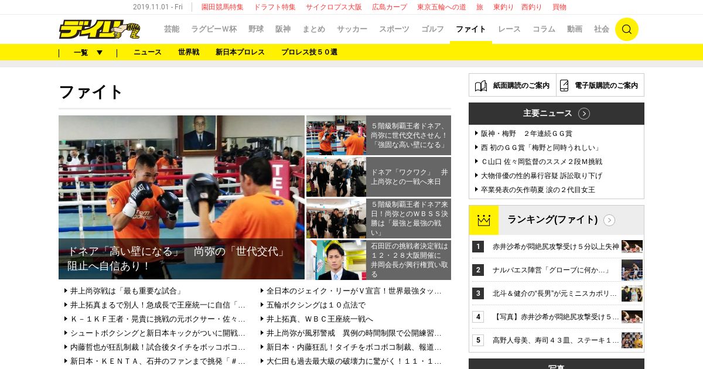
Task: Click the crown ranking icon
Action: pyautogui.click(x=483, y=220)
